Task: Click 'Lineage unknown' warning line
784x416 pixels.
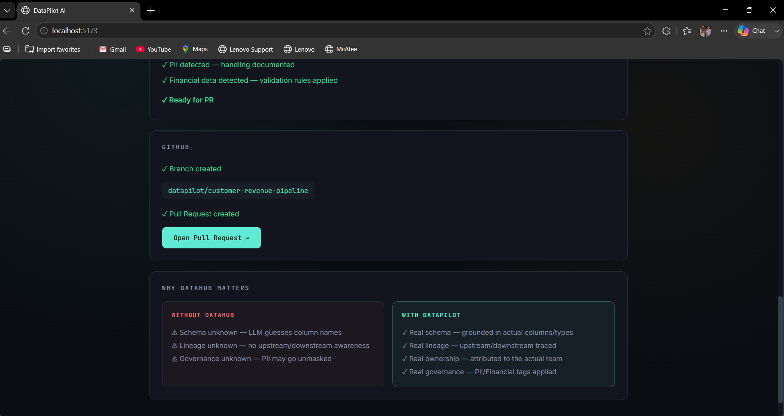Action: tap(270, 346)
